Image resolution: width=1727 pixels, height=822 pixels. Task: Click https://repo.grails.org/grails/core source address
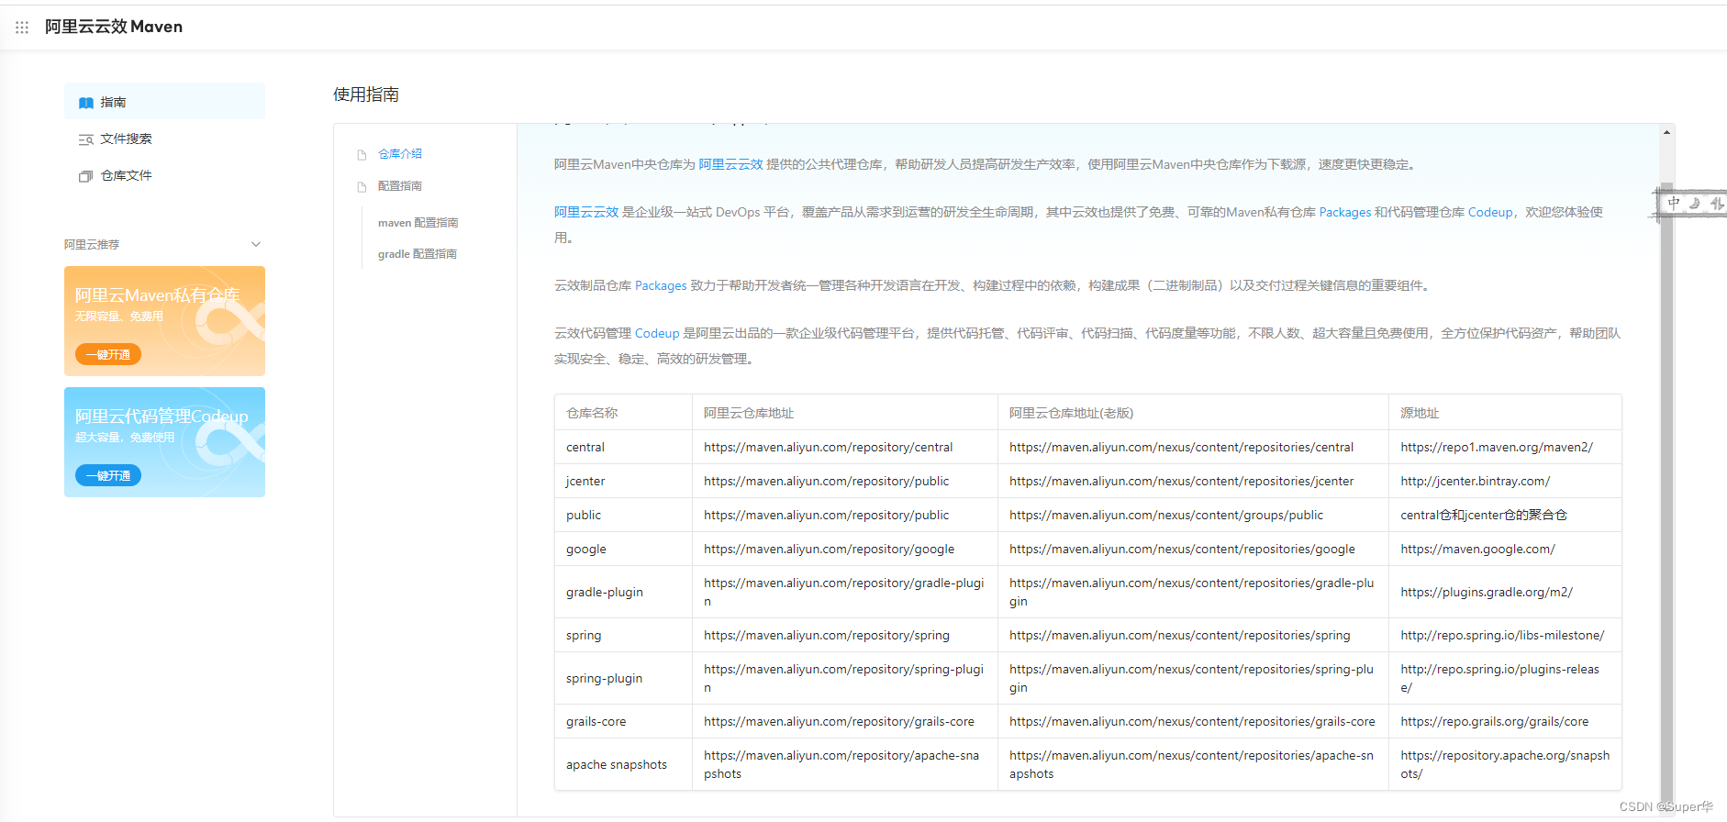1495,721
